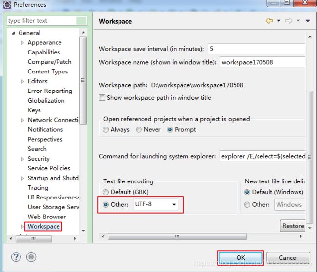Maximize the Preferences window
Screen dimensions: 317x272
click(x=287, y=3)
